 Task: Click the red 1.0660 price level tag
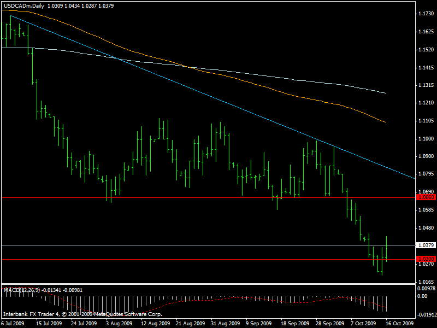coord(426,197)
